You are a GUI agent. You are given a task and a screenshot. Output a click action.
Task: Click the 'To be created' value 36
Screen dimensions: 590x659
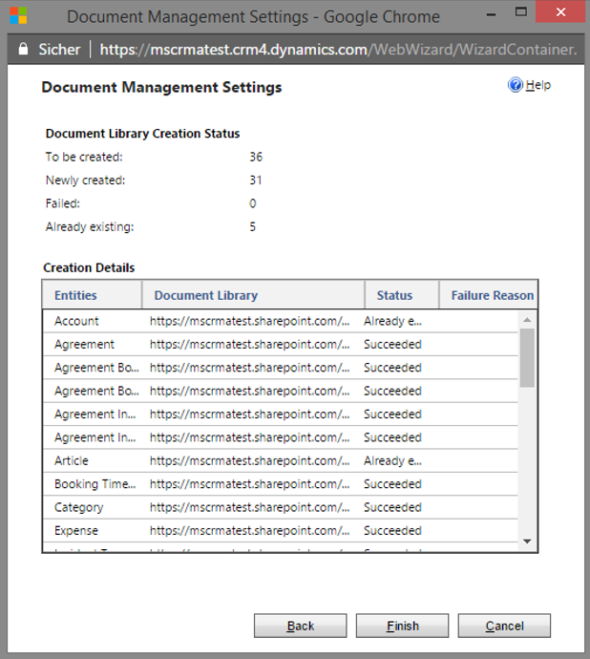tap(256, 157)
